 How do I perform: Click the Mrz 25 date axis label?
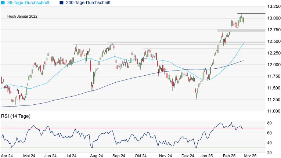pyautogui.click(x=252, y=155)
